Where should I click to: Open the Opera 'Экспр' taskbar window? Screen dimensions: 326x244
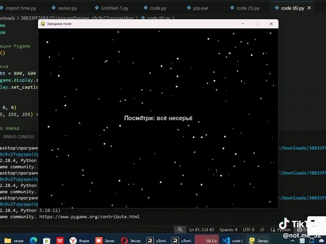click(x=130, y=241)
